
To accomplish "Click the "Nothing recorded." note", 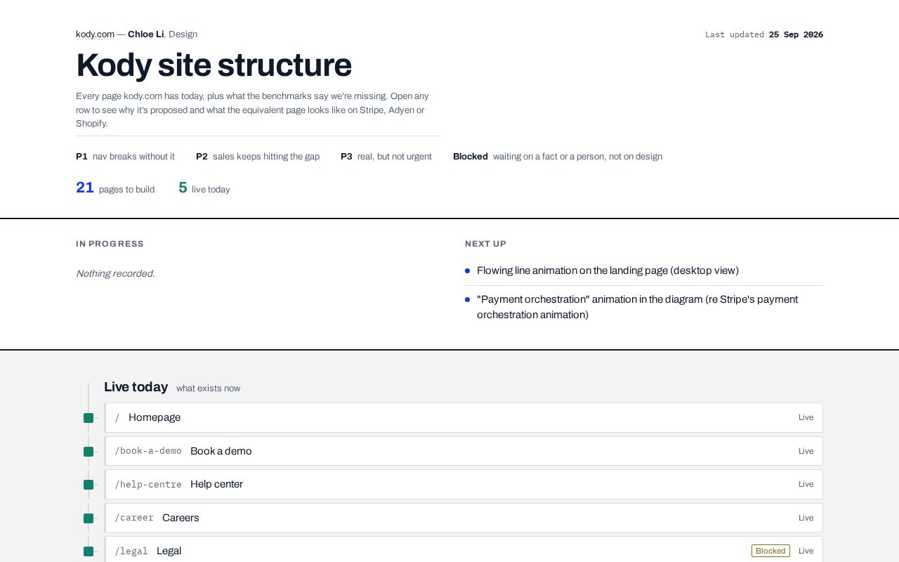I will [115, 273].
